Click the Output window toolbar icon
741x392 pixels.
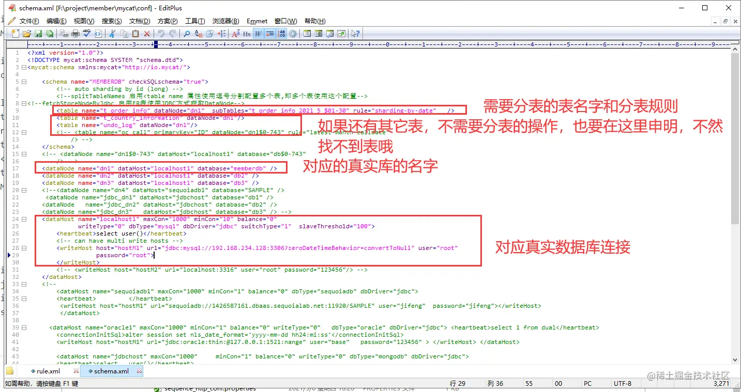[330, 34]
